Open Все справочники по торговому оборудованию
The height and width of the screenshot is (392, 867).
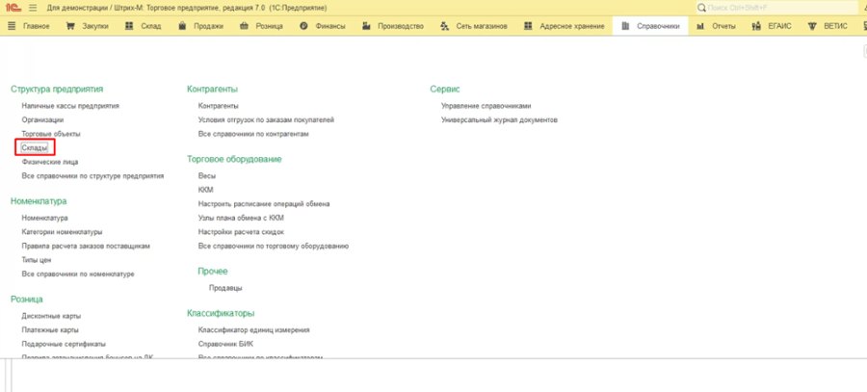tap(274, 246)
